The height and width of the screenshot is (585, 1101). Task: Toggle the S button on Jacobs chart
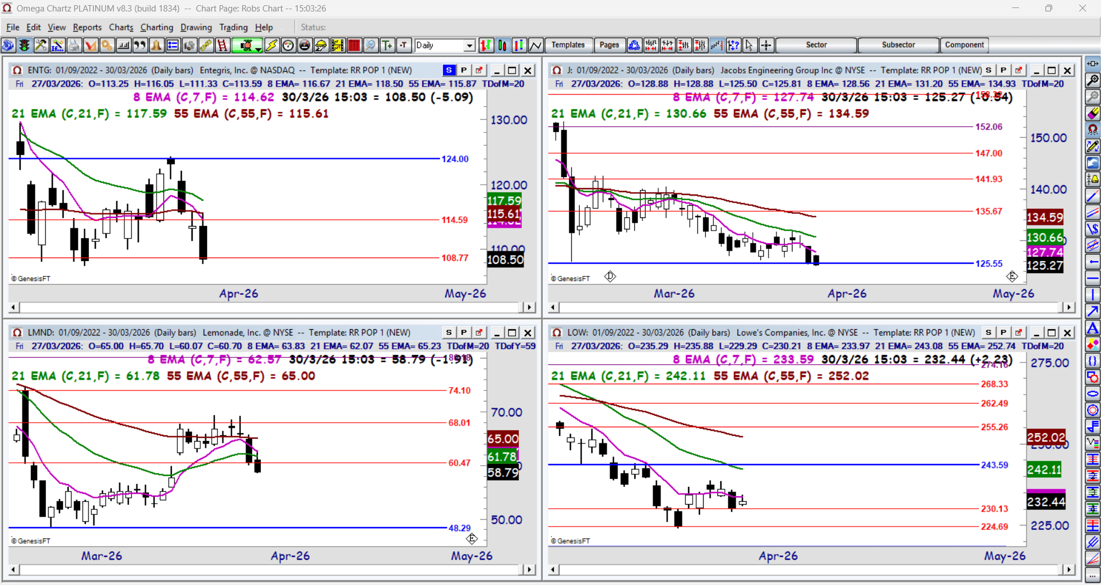pos(989,70)
